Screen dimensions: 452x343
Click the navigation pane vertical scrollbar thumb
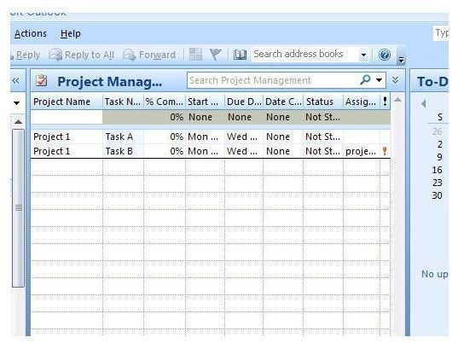[18, 208]
